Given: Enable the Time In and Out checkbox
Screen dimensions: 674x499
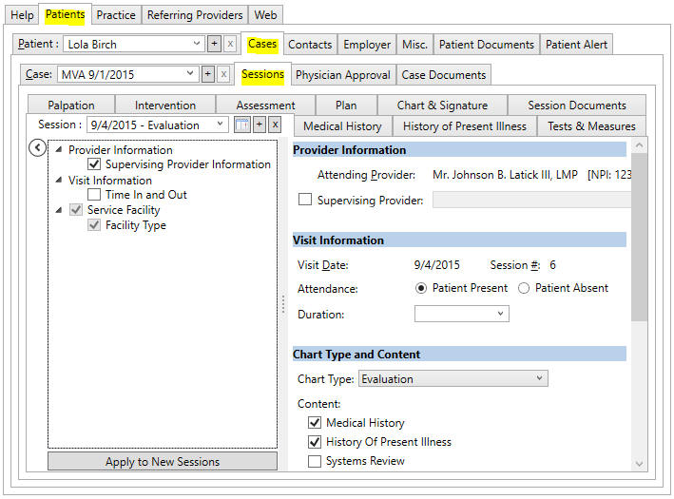Looking at the screenshot, I should (x=94, y=195).
